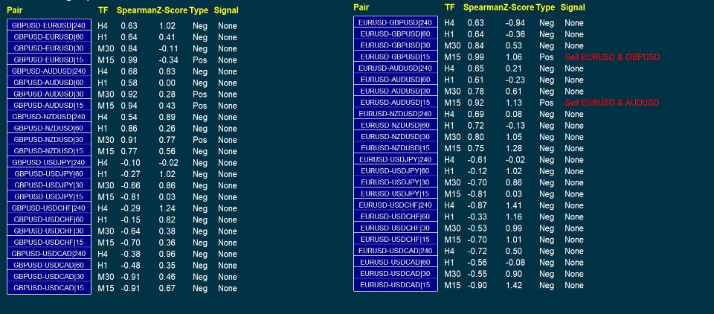Viewport: 714px width, 314px height.
Task: Click the Signal column header in left table
Action: click(x=226, y=10)
